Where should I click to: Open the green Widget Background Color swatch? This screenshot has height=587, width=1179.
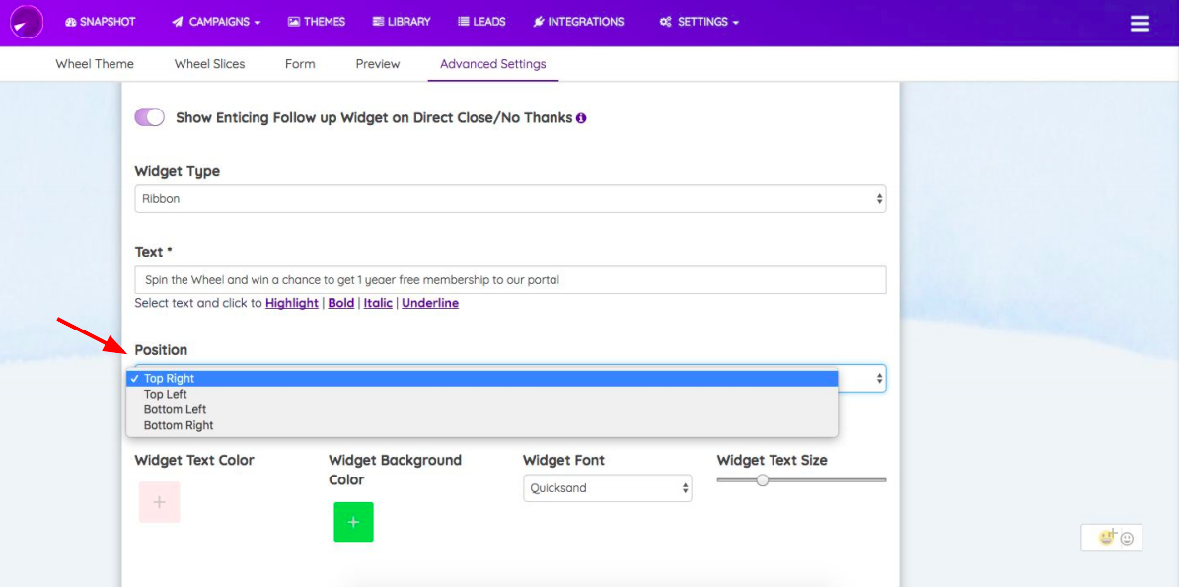[x=353, y=522]
